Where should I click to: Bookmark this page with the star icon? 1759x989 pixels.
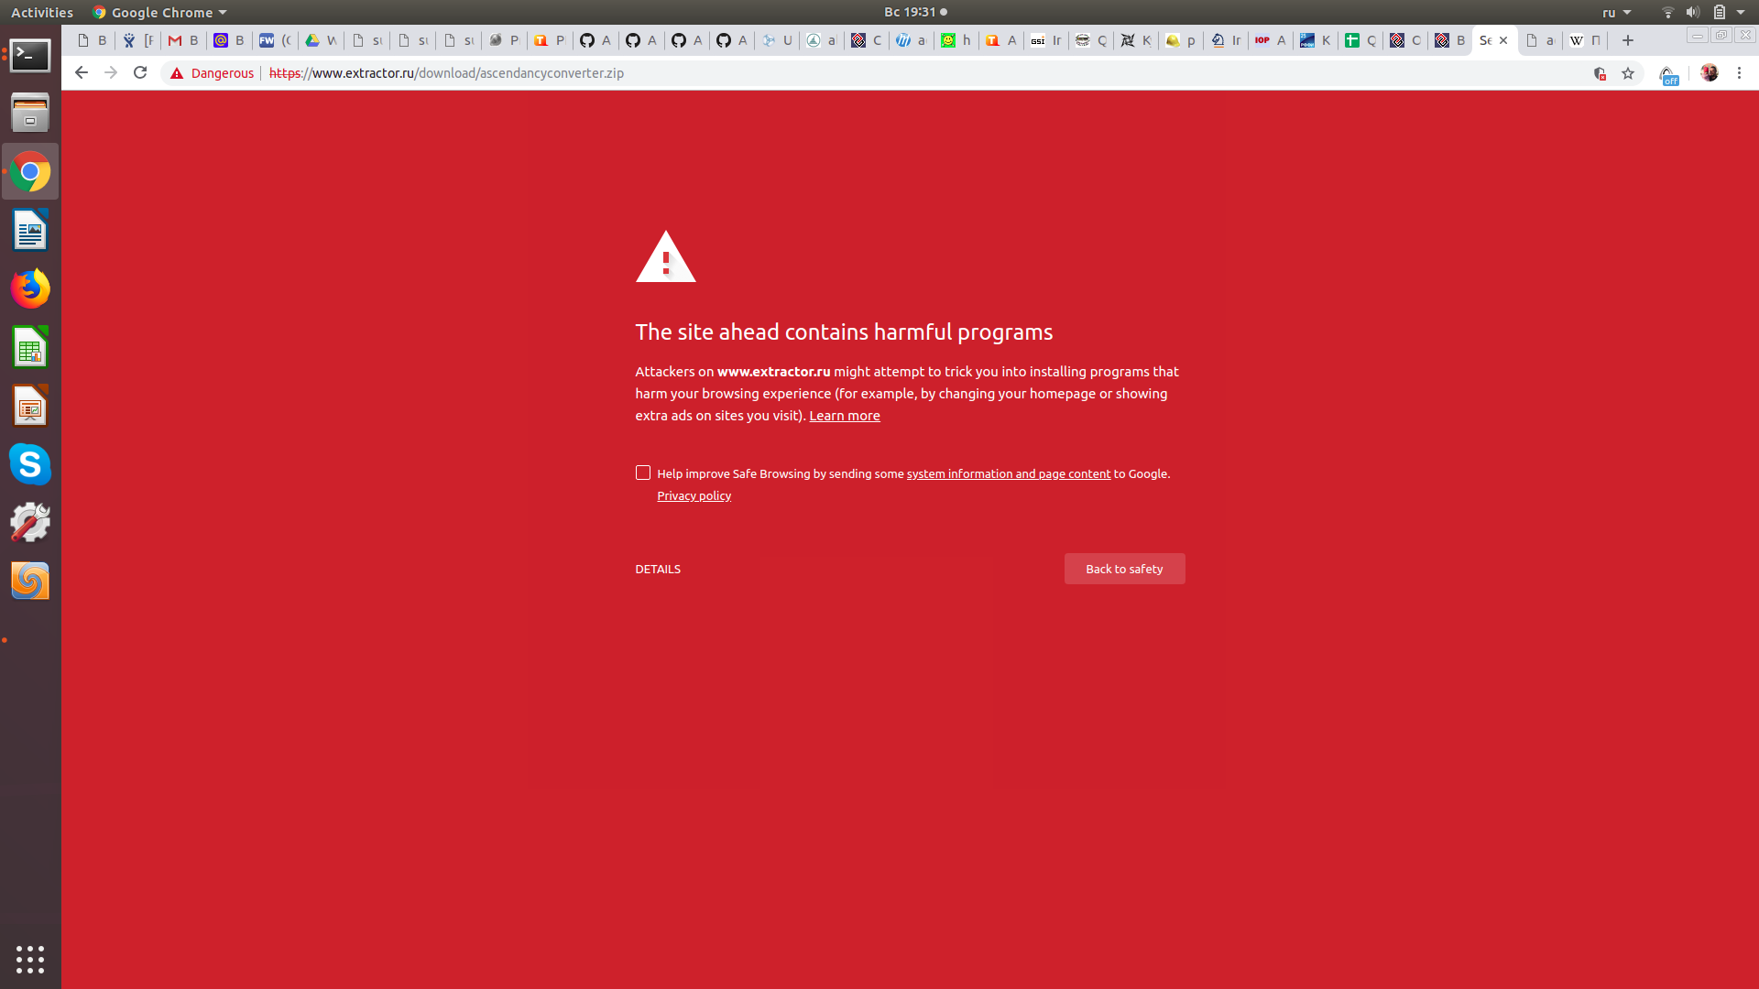tap(1628, 73)
